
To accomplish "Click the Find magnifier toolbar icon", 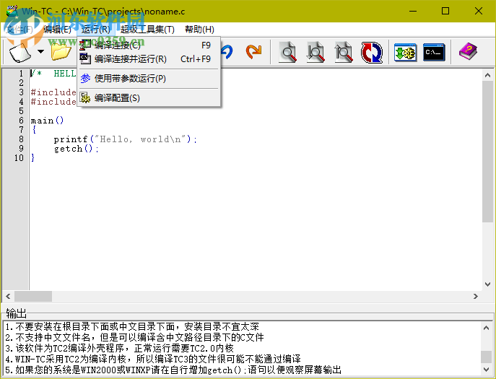I will (x=287, y=52).
